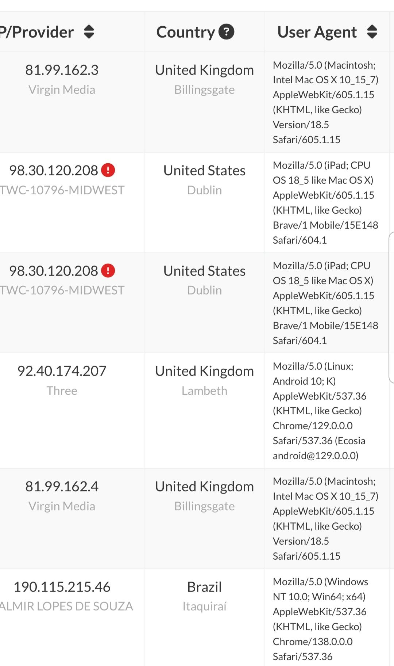Click the User Agent header text
This screenshot has height=666, width=394.
click(x=317, y=32)
